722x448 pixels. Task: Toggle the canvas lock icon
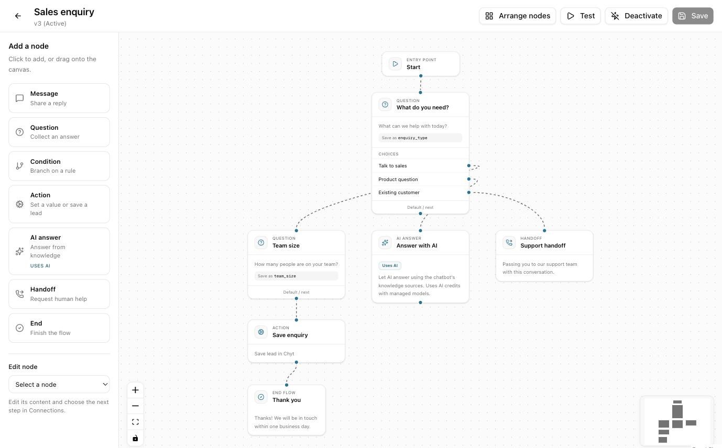[135, 438]
